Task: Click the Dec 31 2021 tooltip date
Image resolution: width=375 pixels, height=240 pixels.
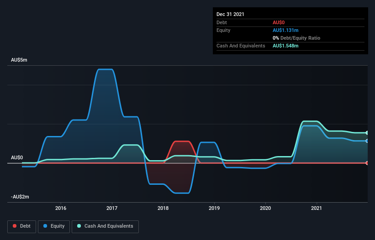Action: 230,14
